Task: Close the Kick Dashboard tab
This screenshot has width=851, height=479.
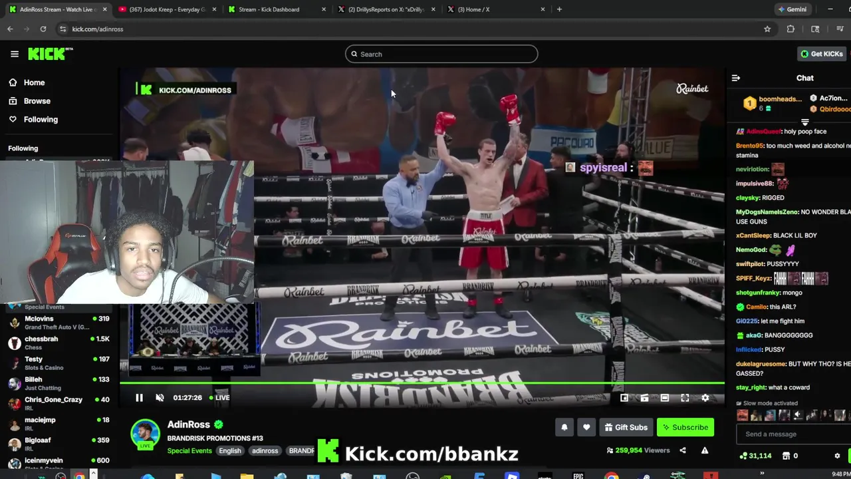Action: coord(324,9)
